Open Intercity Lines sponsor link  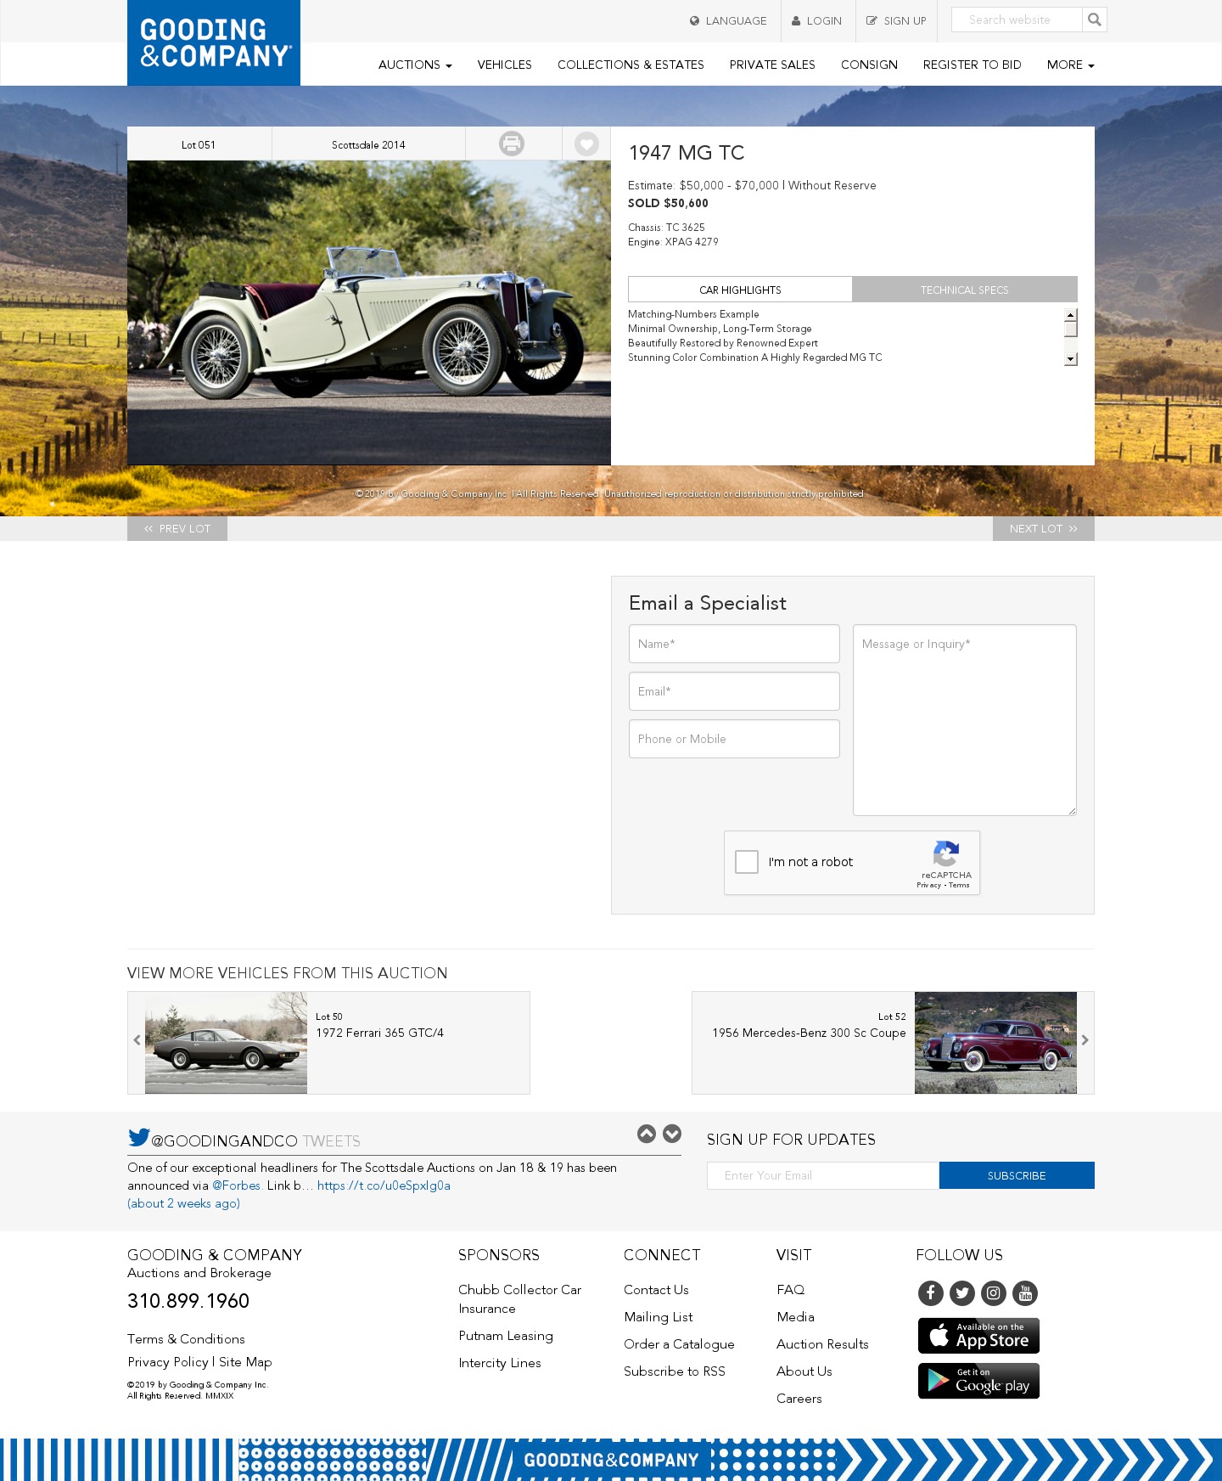[x=500, y=1363]
